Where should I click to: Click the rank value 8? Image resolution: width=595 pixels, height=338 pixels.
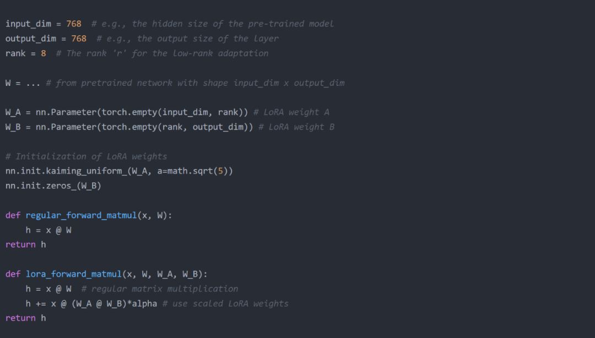[44, 53]
